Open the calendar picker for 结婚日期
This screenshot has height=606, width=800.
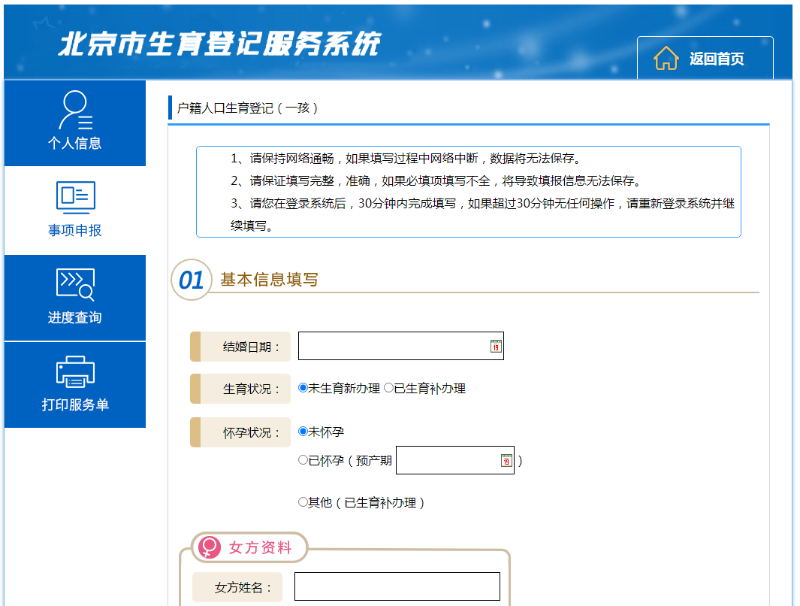tap(494, 346)
